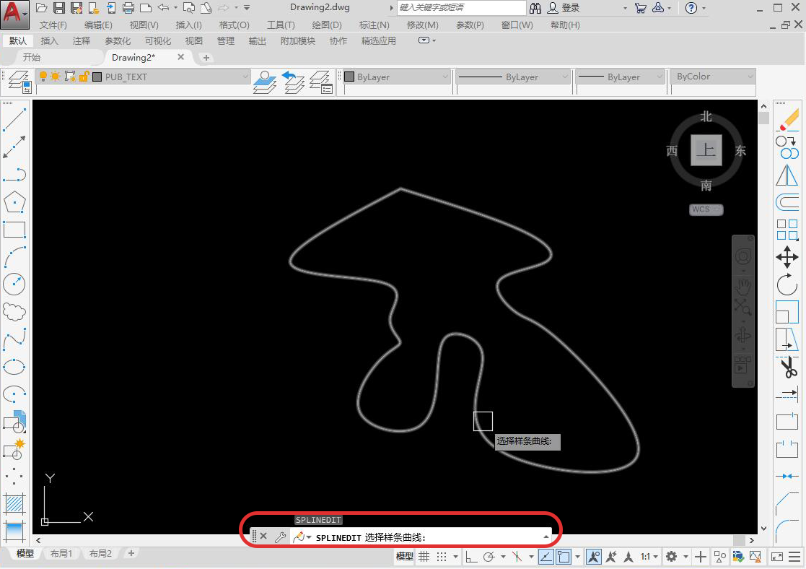Select the Arc tool
The height and width of the screenshot is (569, 806).
tap(14, 257)
